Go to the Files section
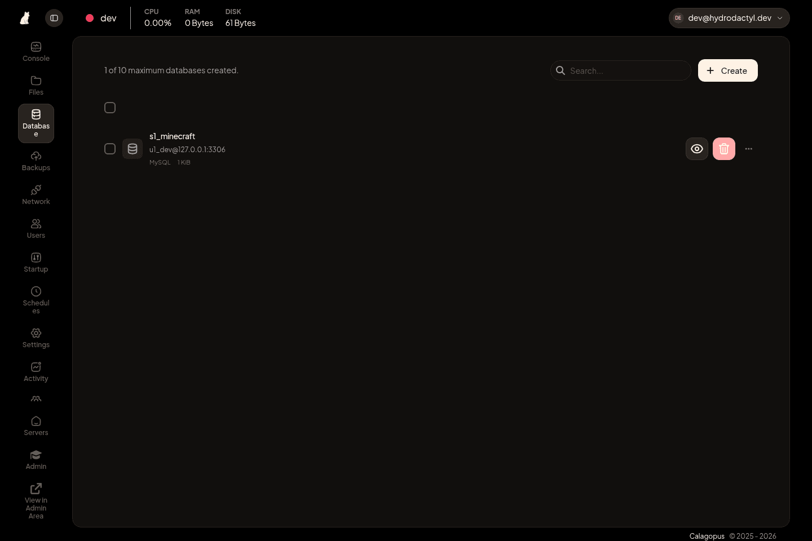Image resolution: width=812 pixels, height=541 pixels. pyautogui.click(x=36, y=86)
